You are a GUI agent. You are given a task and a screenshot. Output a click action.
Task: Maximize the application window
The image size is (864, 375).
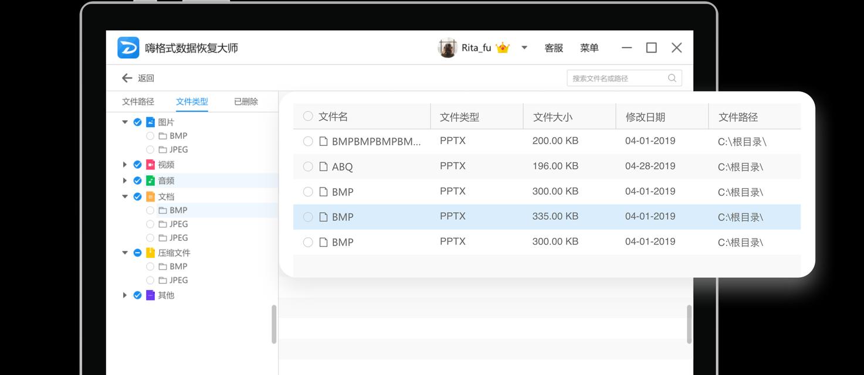click(x=652, y=48)
